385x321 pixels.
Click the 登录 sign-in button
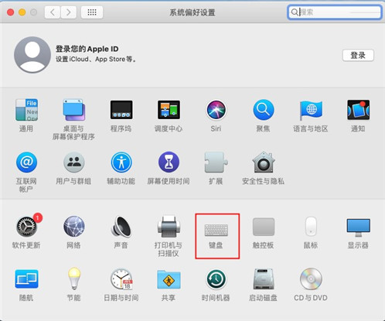click(358, 55)
